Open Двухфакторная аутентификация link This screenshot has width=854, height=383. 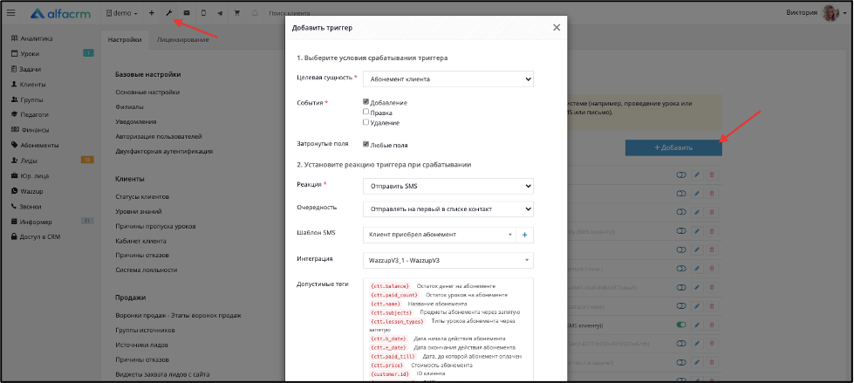[x=164, y=151]
